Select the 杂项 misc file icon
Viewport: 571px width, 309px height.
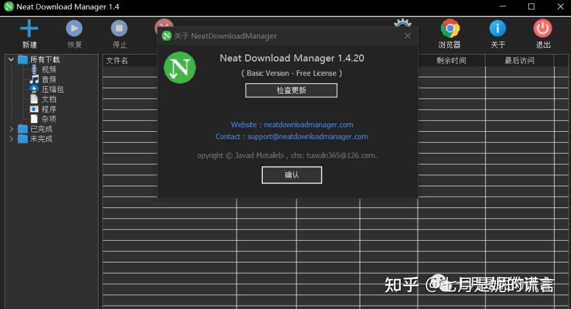(x=34, y=119)
